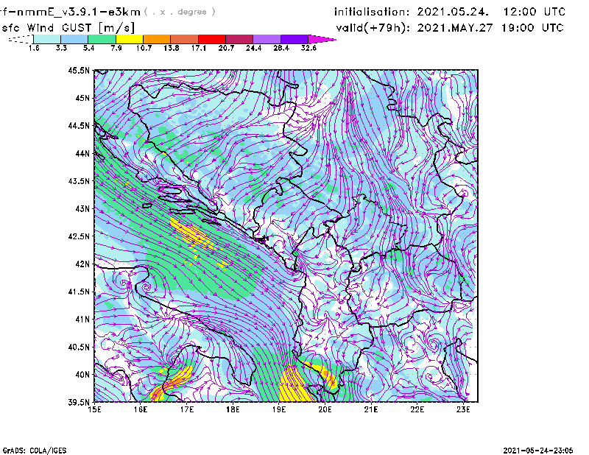Viewport: 589px width, 455px height.
Task: Click the colorbar value '17.1'
Action: click(x=199, y=48)
